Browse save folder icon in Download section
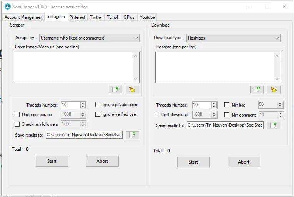This screenshot has width=294, height=197. click(273, 125)
